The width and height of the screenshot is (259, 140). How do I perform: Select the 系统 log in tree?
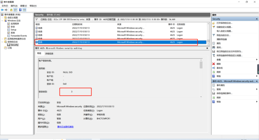[13, 33]
